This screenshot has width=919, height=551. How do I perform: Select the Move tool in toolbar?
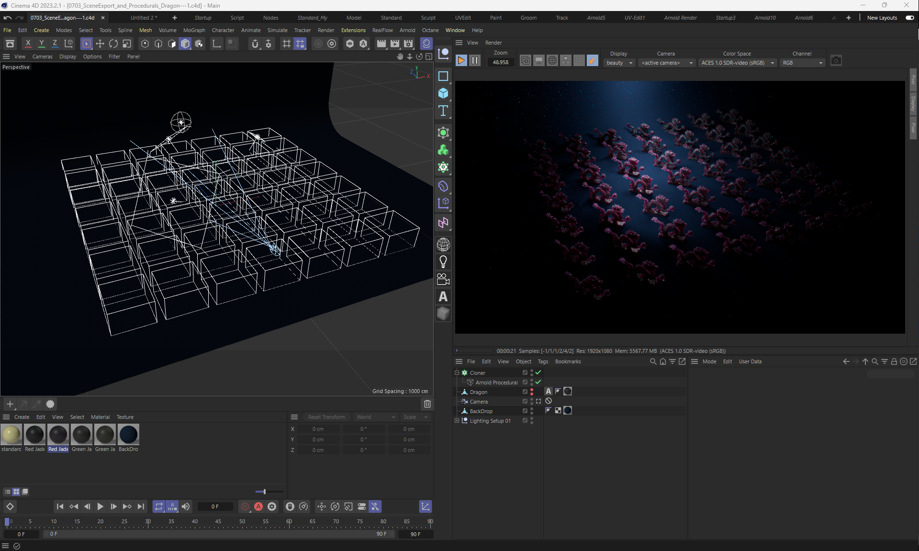pos(100,44)
